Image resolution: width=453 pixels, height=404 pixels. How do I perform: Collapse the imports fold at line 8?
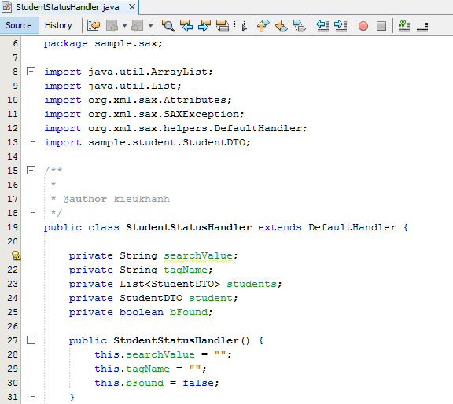point(31,72)
